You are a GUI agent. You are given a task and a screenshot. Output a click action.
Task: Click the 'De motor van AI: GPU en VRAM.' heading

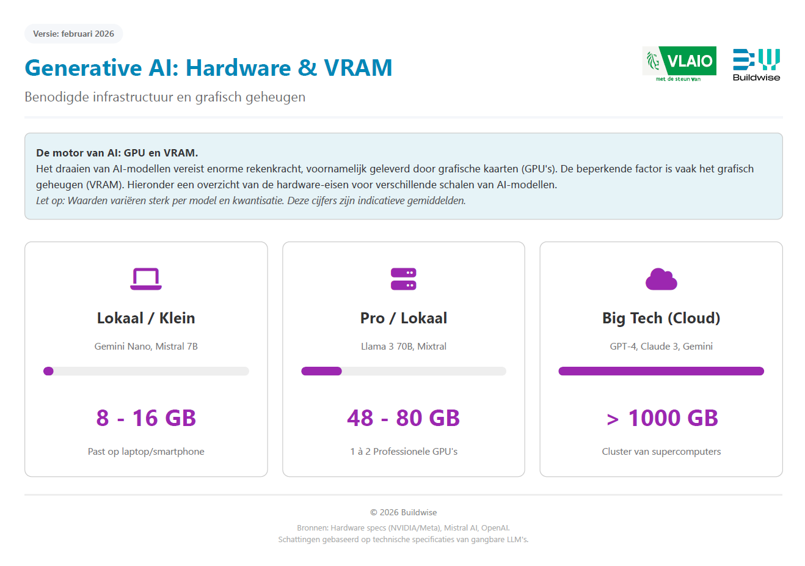tap(117, 153)
